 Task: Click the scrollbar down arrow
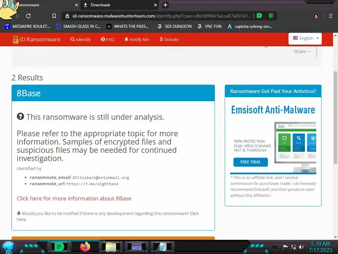(335, 237)
